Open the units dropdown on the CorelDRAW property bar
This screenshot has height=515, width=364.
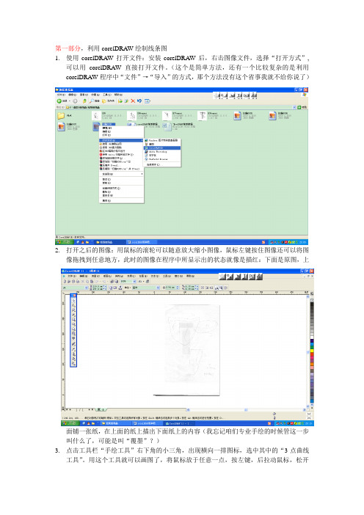pos(158,288)
